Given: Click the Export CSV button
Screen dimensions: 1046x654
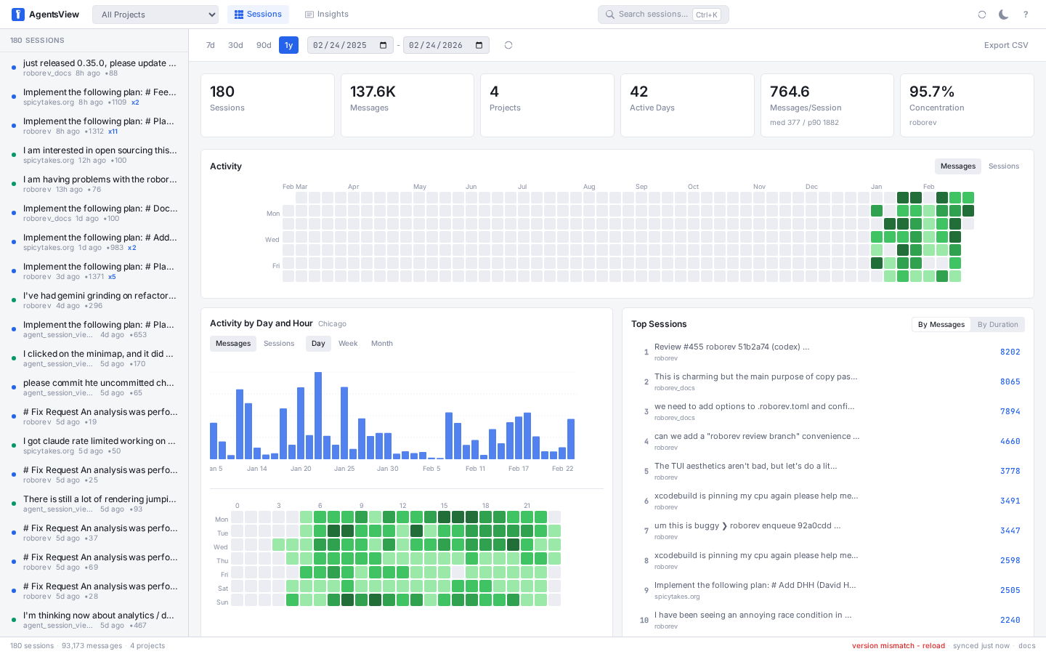Looking at the screenshot, I should (1005, 44).
